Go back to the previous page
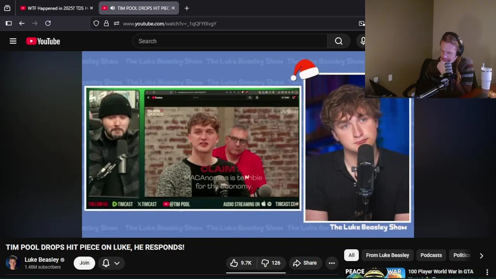 pos(22,23)
